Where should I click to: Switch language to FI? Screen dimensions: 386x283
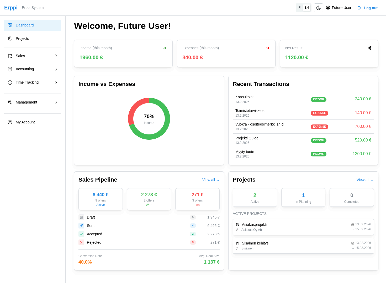300,8
